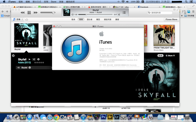
Task: Launch Lightroom from the Dock
Action: click(x=117, y=117)
